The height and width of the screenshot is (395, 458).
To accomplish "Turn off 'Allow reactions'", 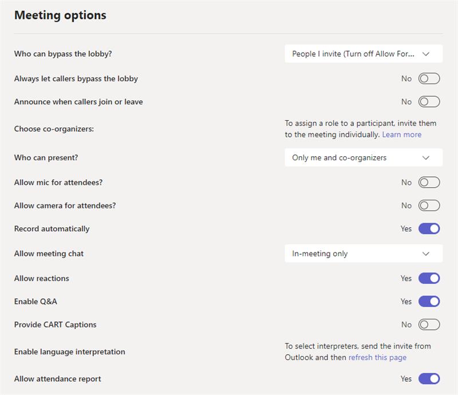I will point(429,278).
